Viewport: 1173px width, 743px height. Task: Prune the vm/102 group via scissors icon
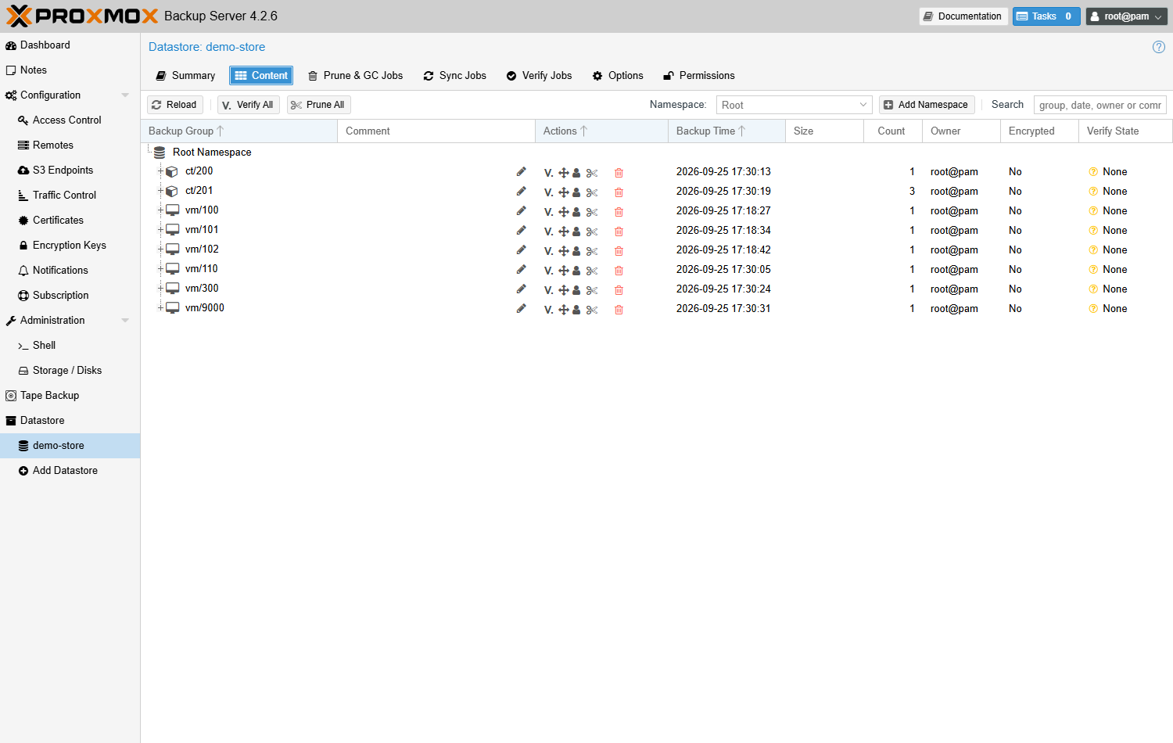tap(592, 251)
